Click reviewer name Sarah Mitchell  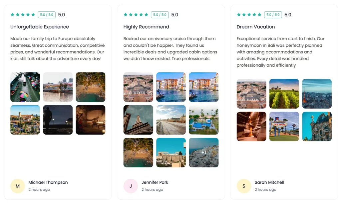pos(269,182)
